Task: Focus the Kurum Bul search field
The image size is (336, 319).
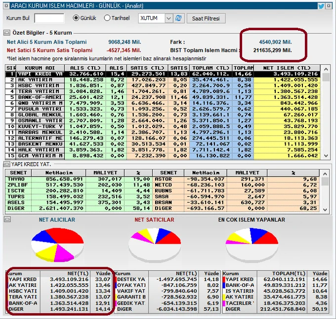Action: 49,18
